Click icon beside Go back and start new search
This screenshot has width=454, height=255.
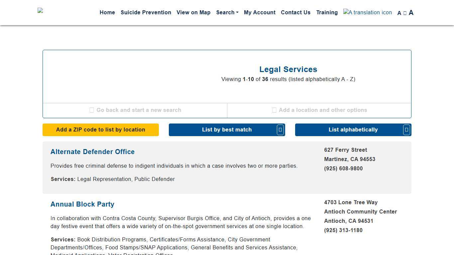pyautogui.click(x=92, y=110)
